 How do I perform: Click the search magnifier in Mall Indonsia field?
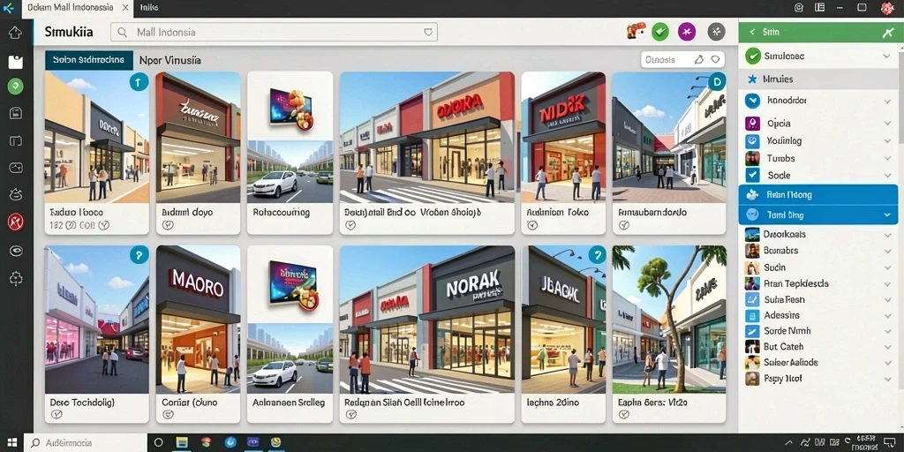122,33
